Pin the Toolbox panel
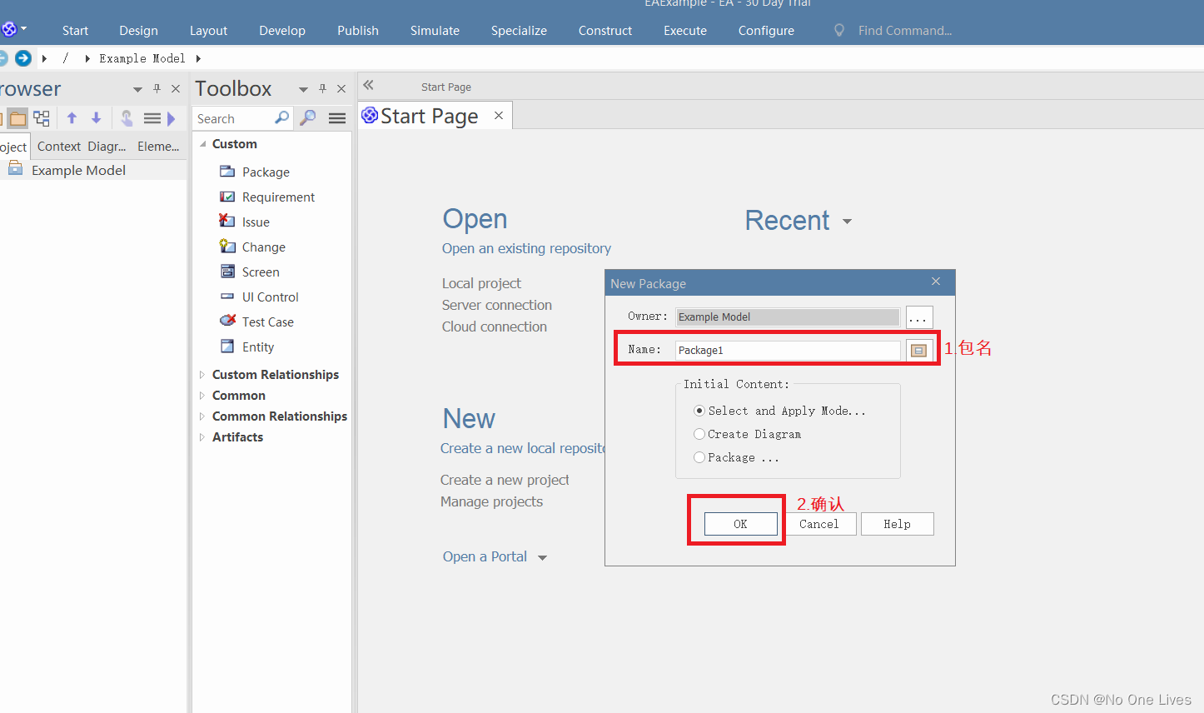 click(x=322, y=88)
